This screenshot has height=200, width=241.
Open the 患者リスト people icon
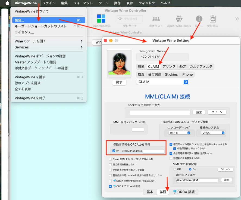click(x=156, y=19)
